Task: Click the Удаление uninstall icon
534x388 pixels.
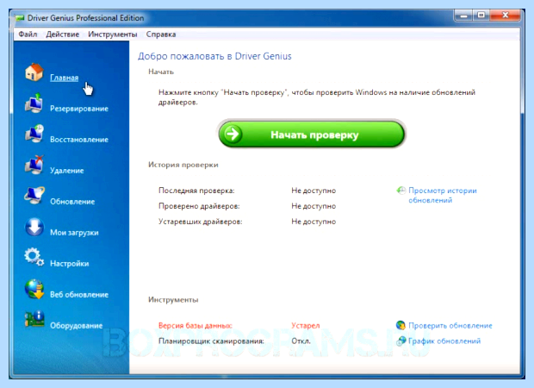Action: tap(34, 165)
